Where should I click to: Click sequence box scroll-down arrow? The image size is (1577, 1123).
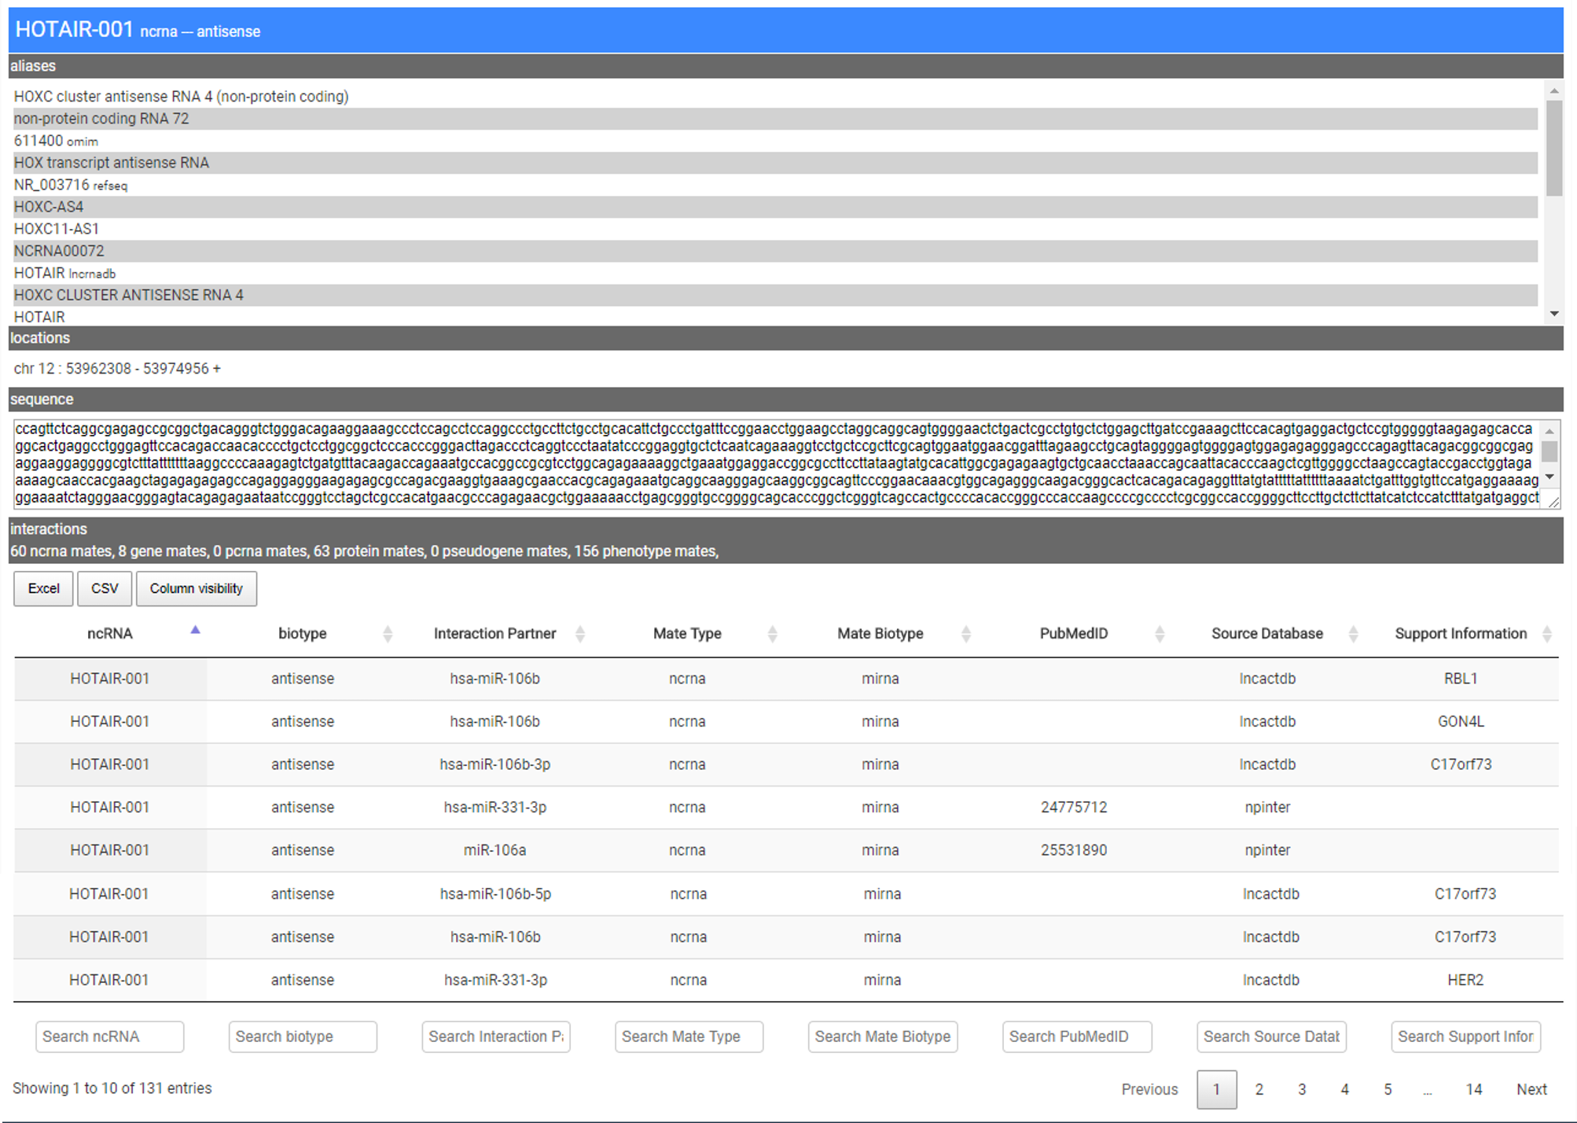coord(1549,477)
